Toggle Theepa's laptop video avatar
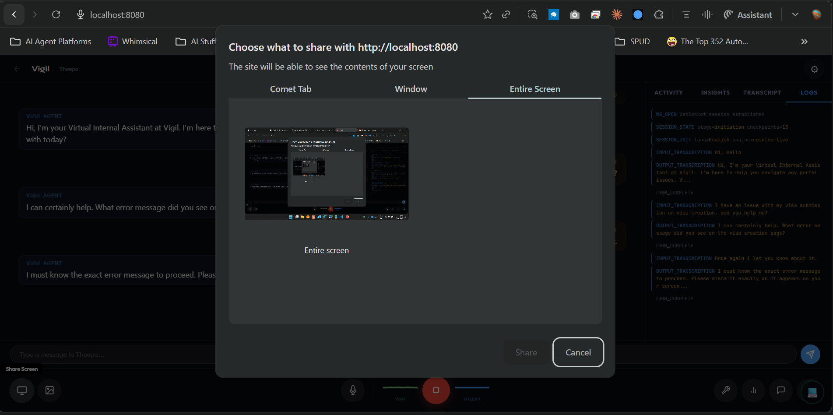Viewport: 833px width, 415px height. click(812, 391)
